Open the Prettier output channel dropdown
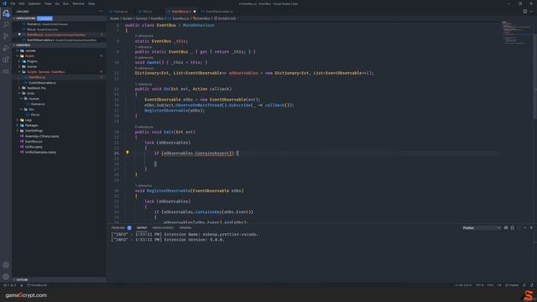537x302 pixels. (x=481, y=227)
